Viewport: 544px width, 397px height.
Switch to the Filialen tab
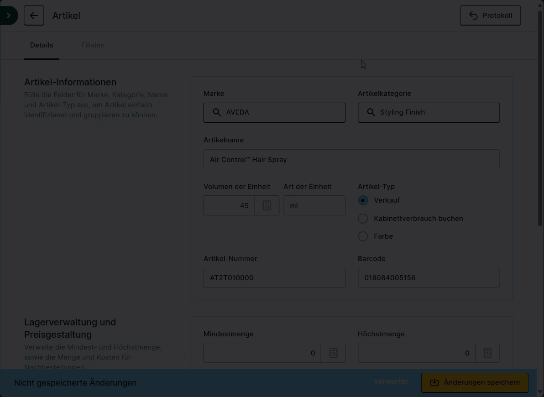[93, 45]
